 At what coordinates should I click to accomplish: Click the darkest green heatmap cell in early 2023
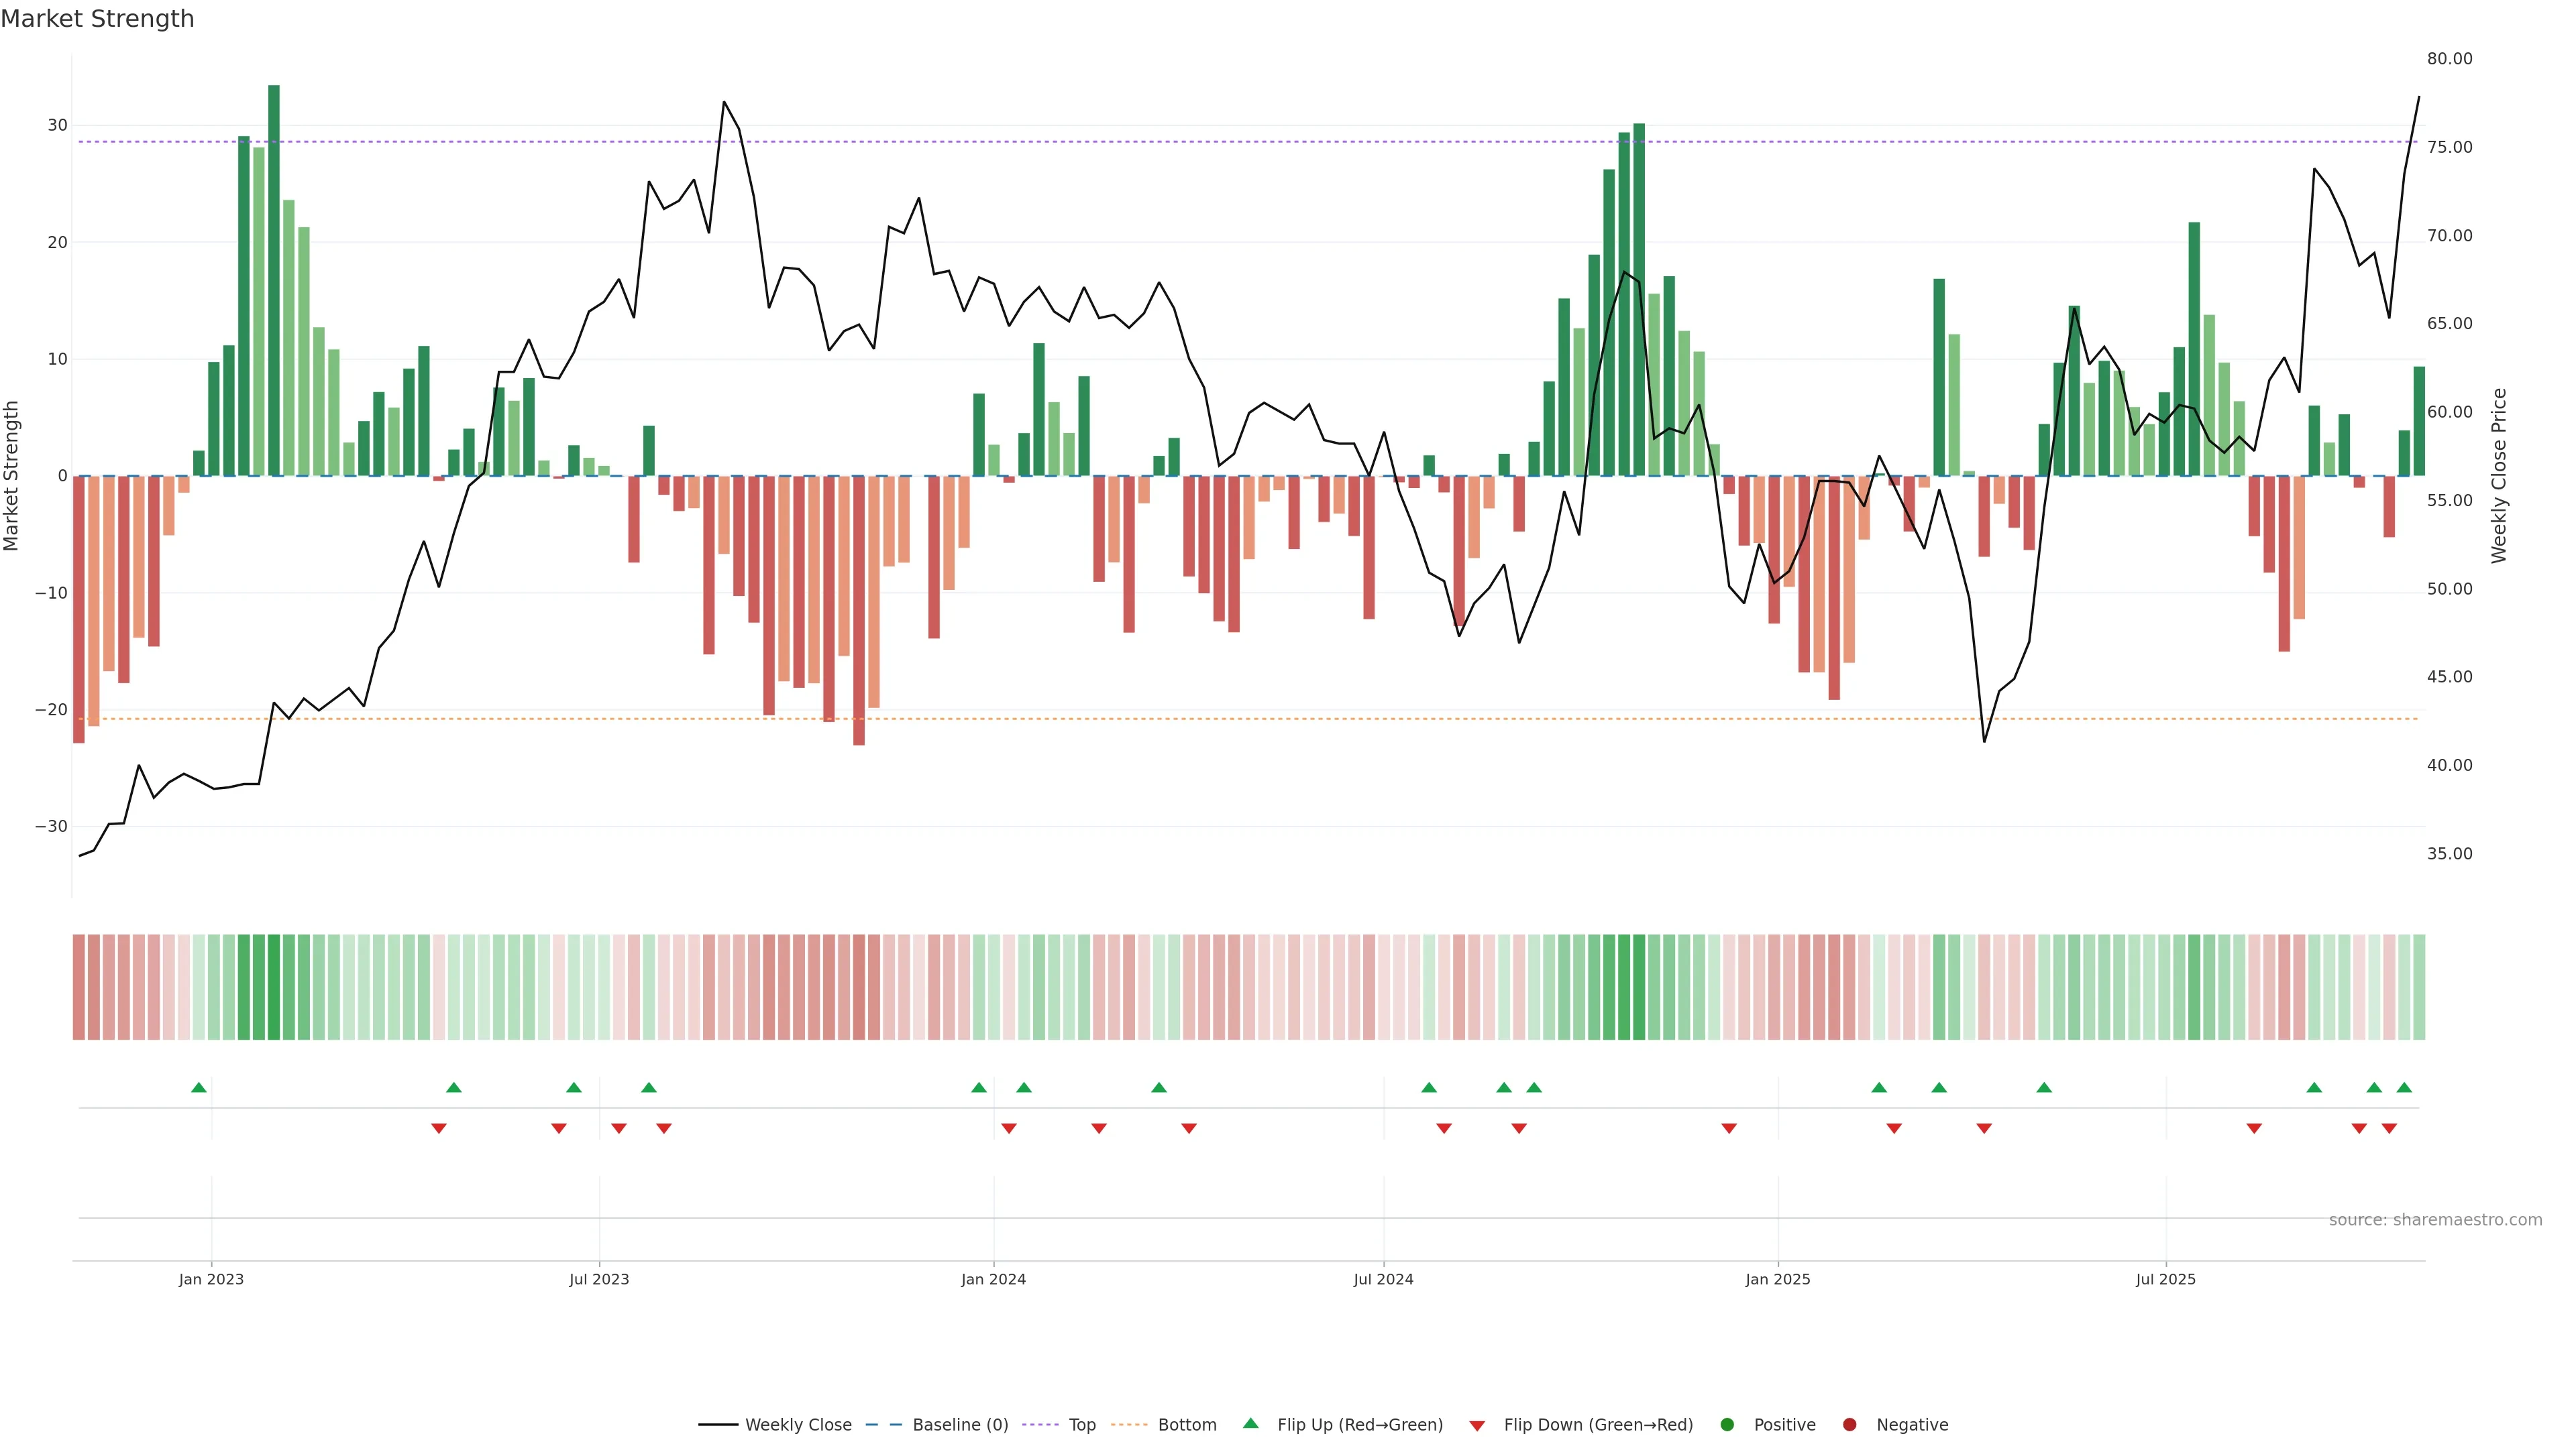click(x=274, y=986)
